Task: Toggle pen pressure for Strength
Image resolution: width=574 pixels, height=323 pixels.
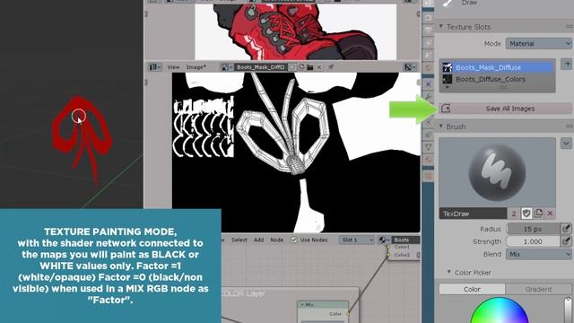Action: [x=566, y=241]
